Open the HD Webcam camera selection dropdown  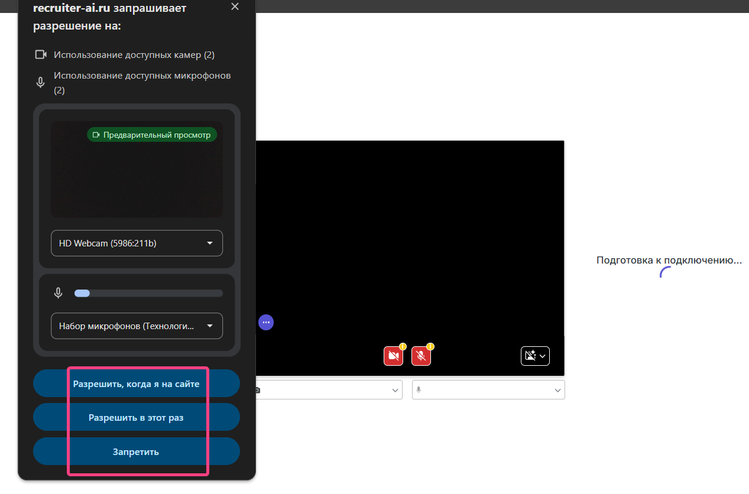[x=137, y=243]
